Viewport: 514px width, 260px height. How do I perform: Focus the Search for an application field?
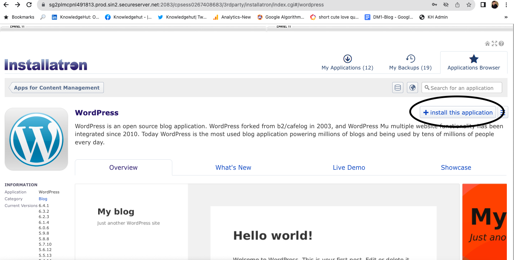462,88
